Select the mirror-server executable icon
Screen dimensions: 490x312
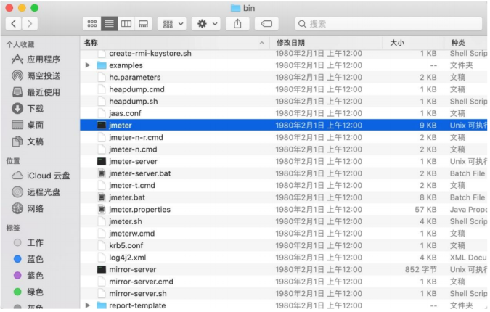point(102,269)
